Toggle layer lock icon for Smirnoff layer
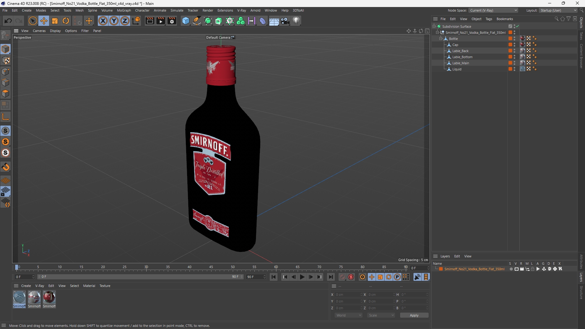 [x=533, y=269]
